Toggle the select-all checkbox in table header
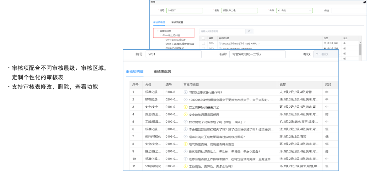 pyautogui.click(x=203, y=38)
